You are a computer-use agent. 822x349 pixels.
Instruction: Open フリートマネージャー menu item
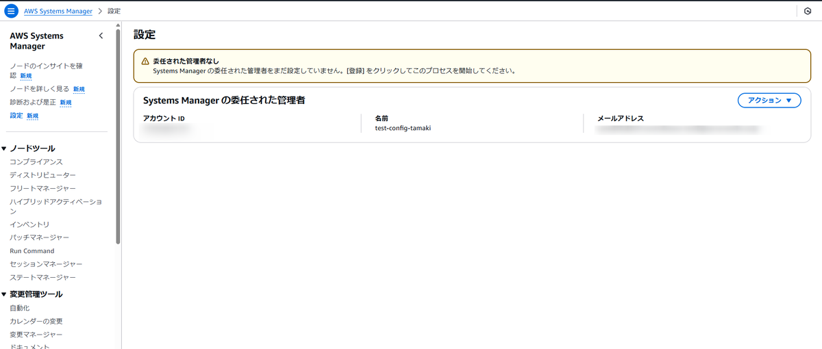[43, 188]
